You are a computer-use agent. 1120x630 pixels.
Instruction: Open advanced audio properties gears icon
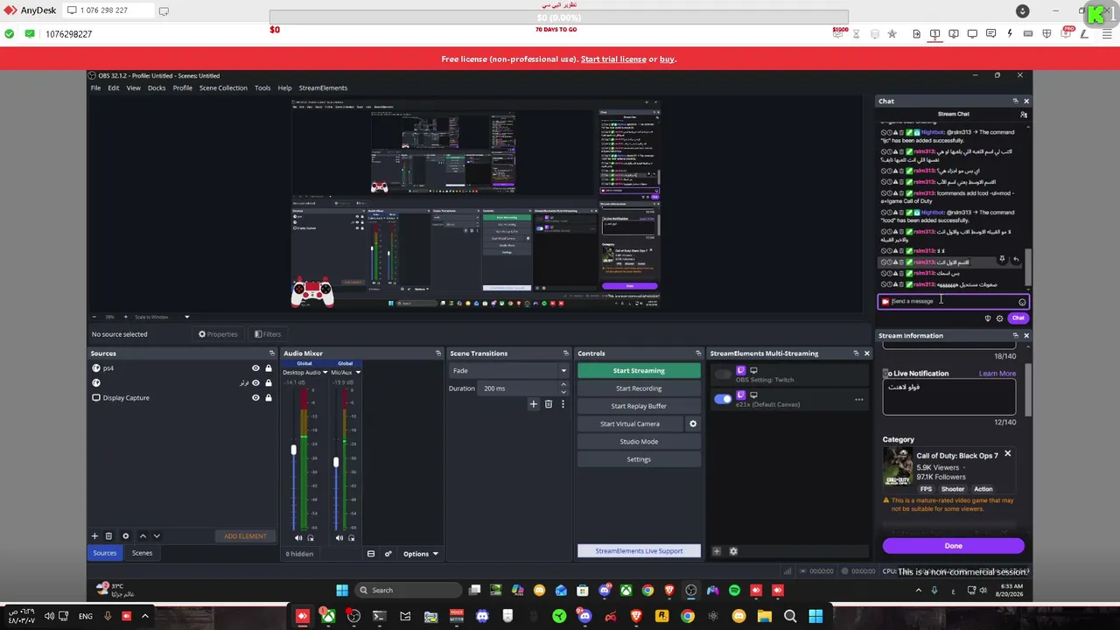tap(388, 554)
